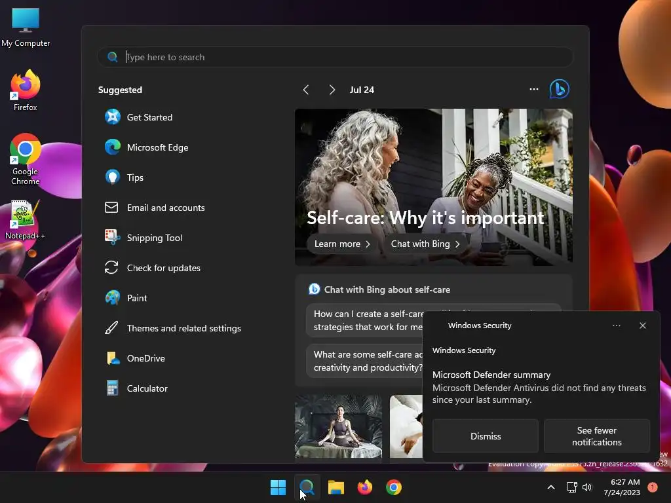Open Email and accounts settings
The height and width of the screenshot is (503, 671).
[155, 208]
